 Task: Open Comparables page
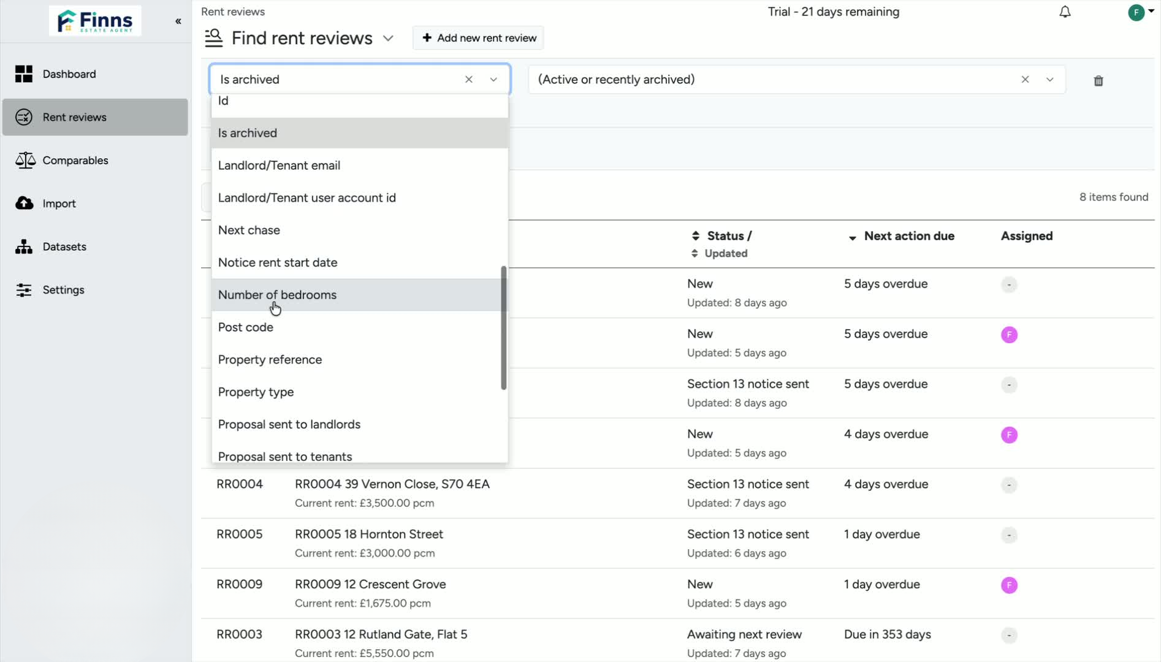pos(95,160)
